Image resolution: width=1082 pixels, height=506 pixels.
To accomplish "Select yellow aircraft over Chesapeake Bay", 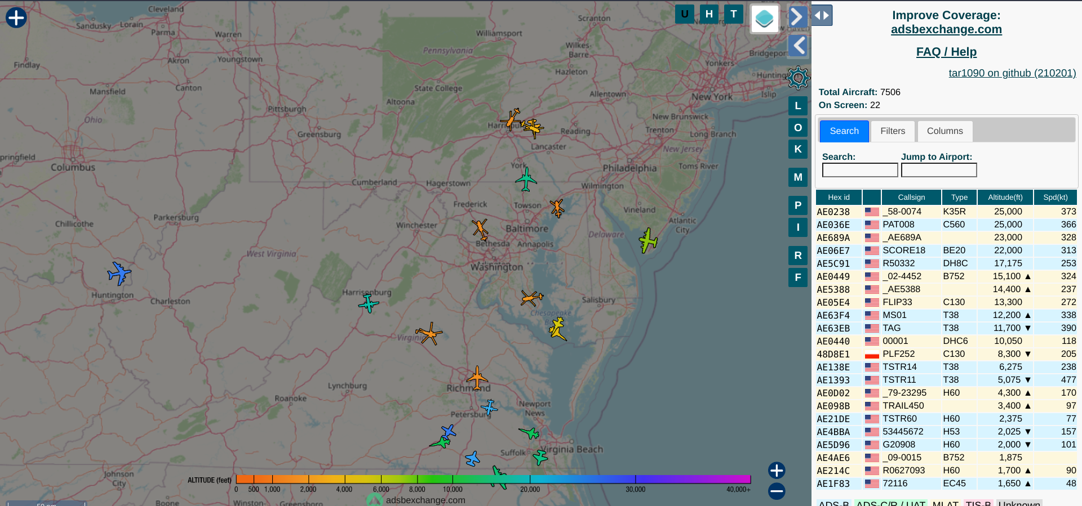I will 557,329.
